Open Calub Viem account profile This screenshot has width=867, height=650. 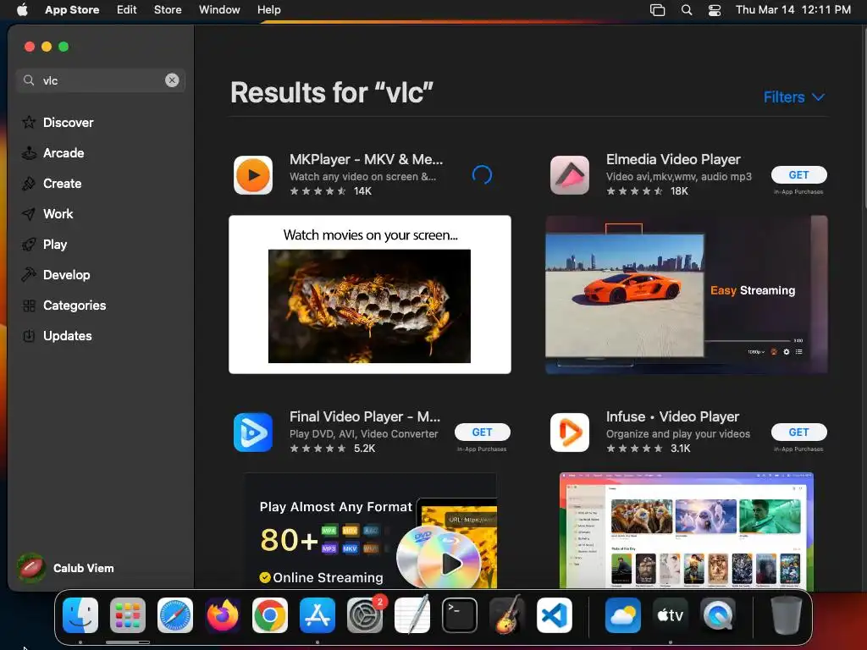coord(66,568)
